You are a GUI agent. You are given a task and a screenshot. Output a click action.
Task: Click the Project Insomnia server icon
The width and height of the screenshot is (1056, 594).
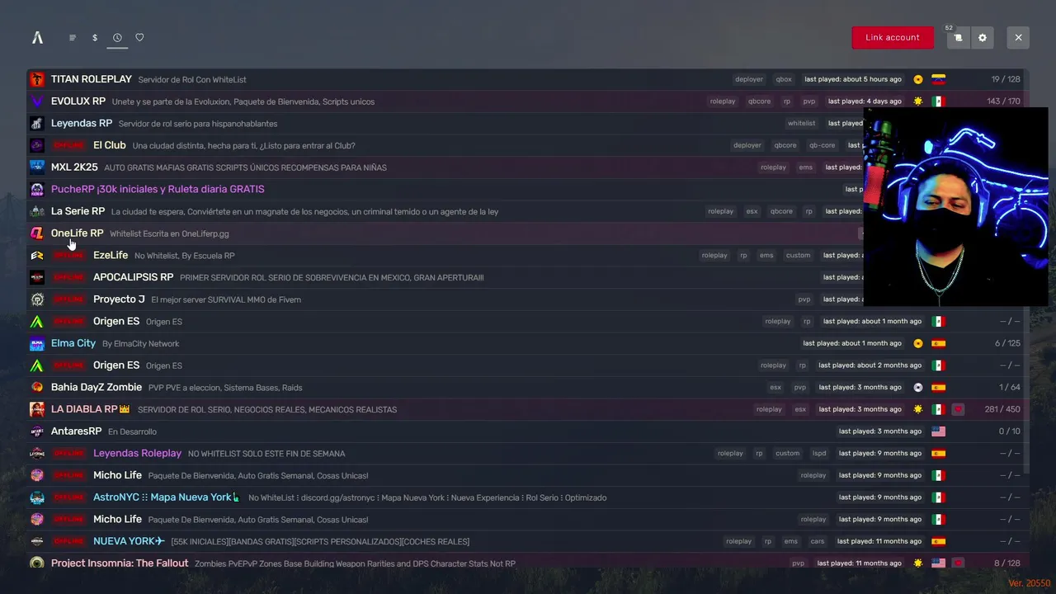point(37,563)
